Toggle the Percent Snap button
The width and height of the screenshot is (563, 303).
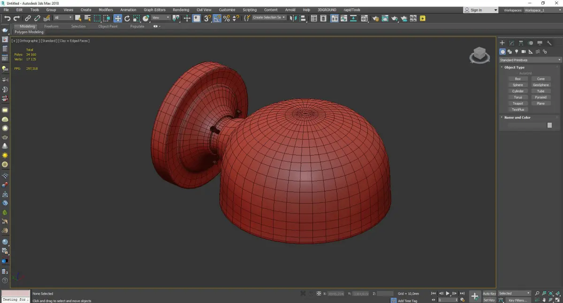[227, 18]
